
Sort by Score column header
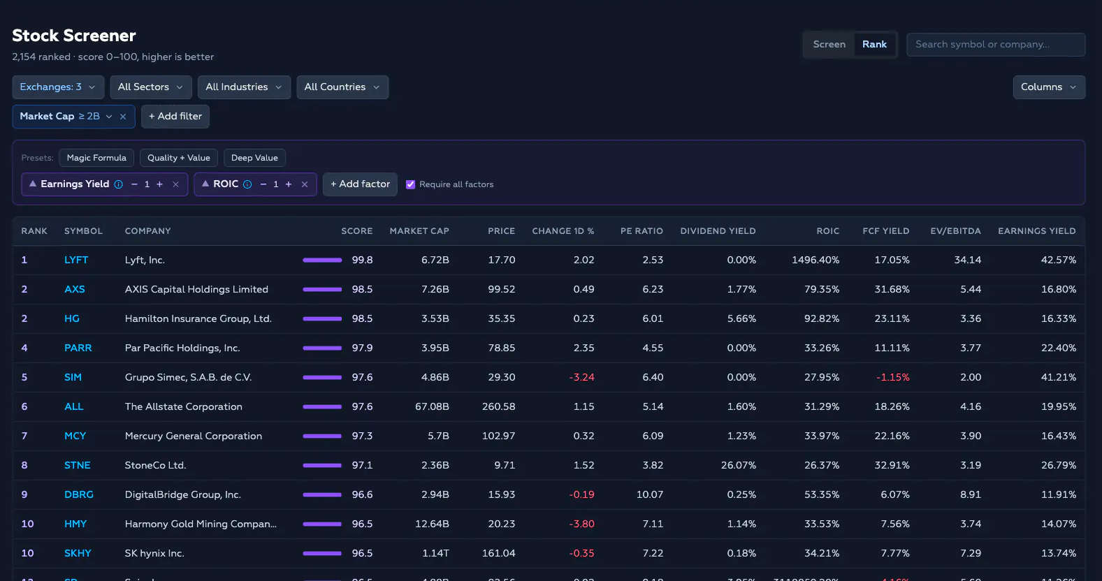[x=356, y=231]
